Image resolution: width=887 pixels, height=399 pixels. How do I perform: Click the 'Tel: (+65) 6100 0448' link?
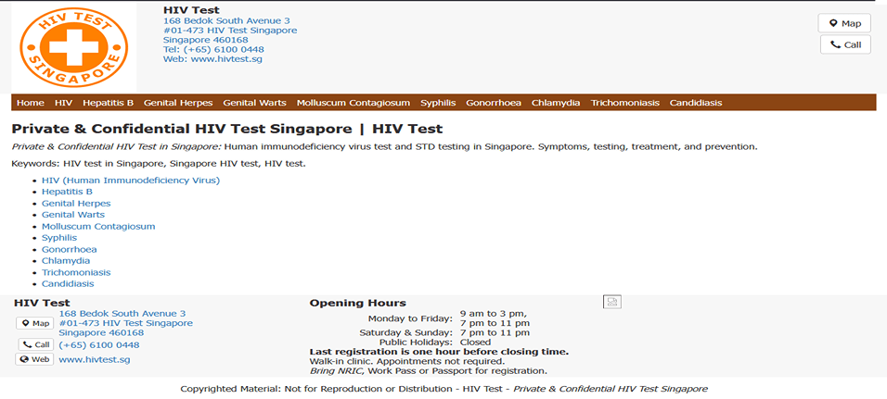tap(213, 49)
